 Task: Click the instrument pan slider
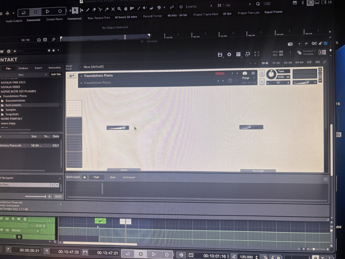pos(278,83)
